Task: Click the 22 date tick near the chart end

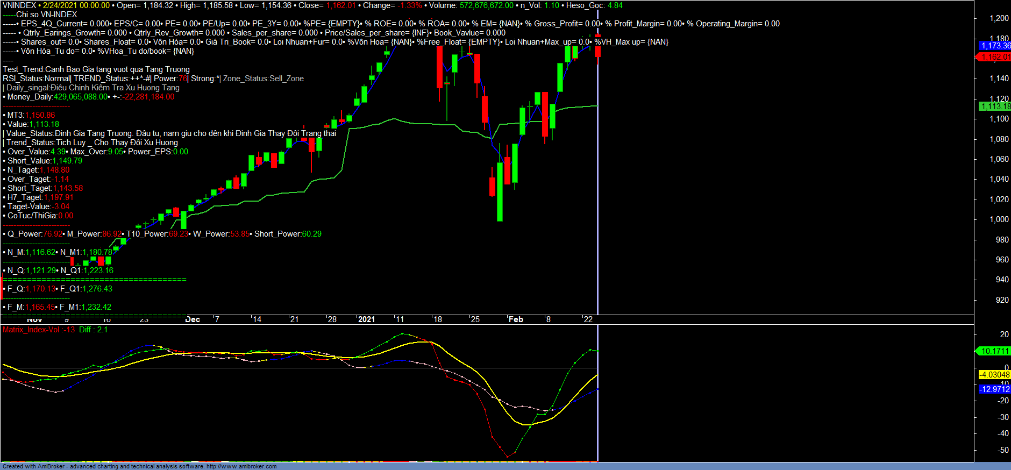Action: click(588, 319)
